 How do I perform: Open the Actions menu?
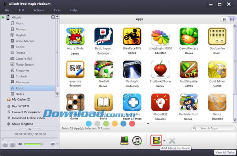tap(39, 10)
